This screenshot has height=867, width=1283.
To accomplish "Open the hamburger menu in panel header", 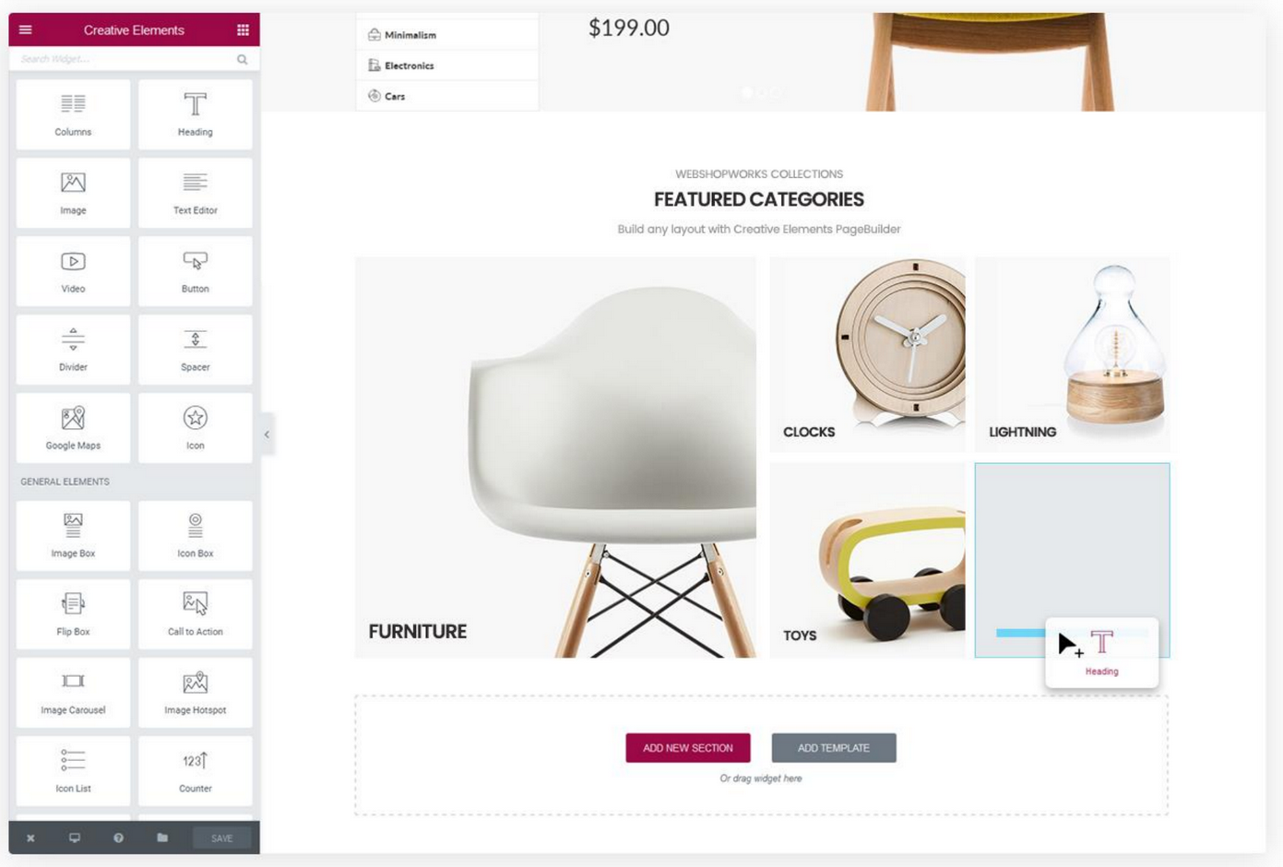I will [26, 30].
